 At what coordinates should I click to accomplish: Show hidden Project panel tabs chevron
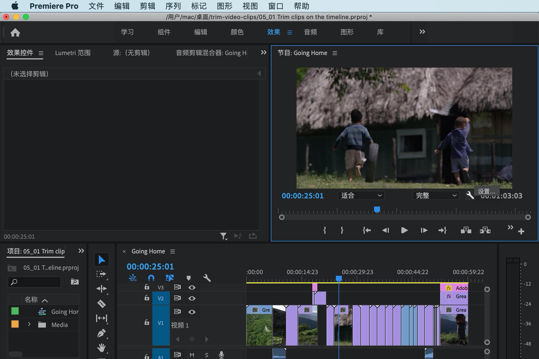point(81,251)
